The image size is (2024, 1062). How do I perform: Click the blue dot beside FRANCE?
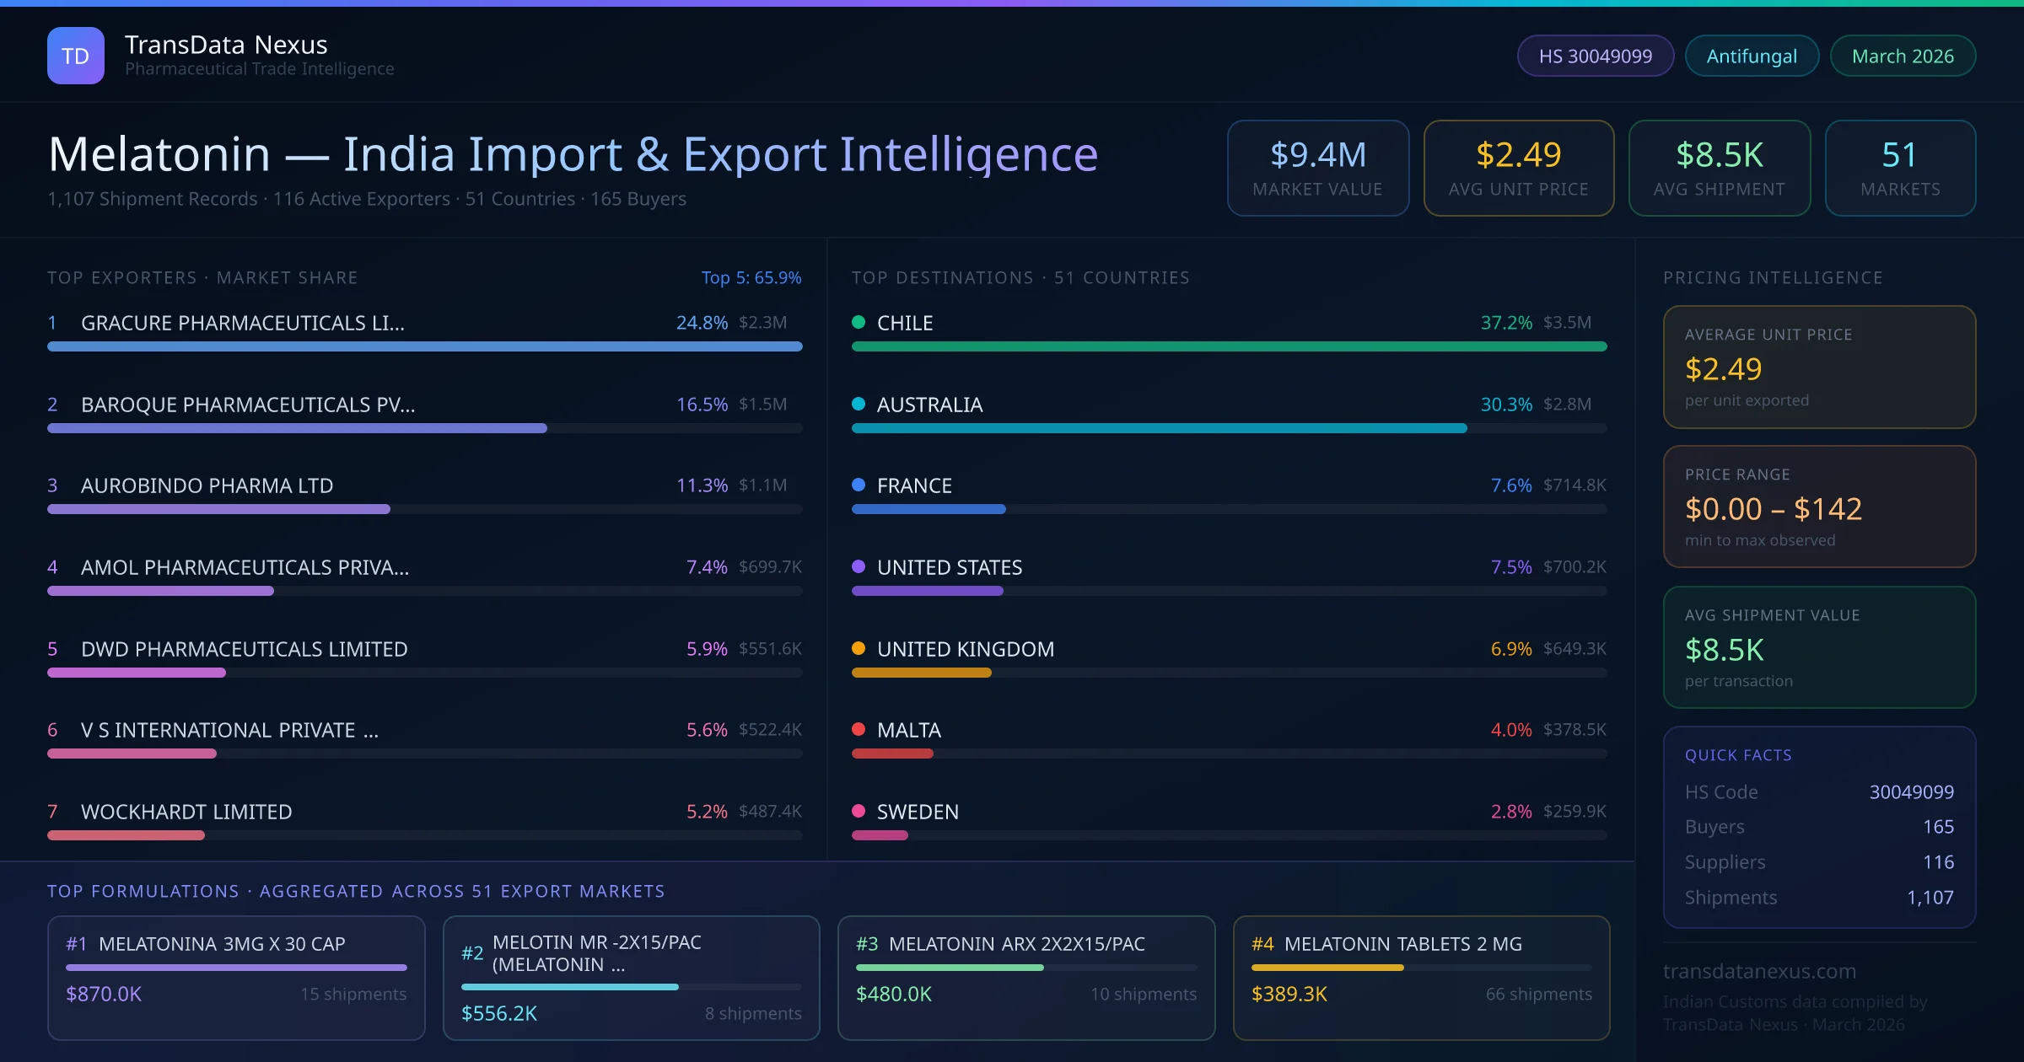[859, 485]
